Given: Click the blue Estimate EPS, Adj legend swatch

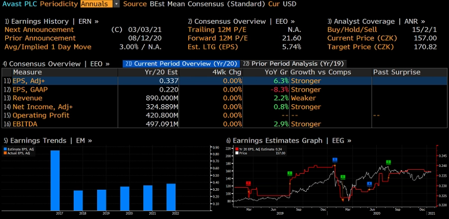Looking at the screenshot, I should tap(5, 149).
